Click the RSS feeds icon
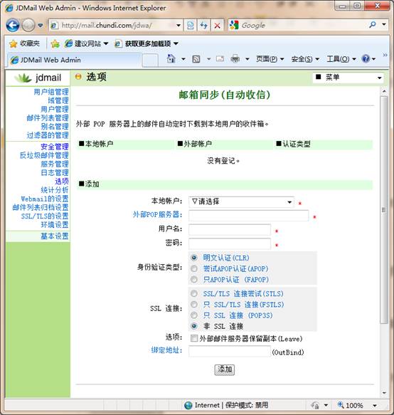 (196, 59)
